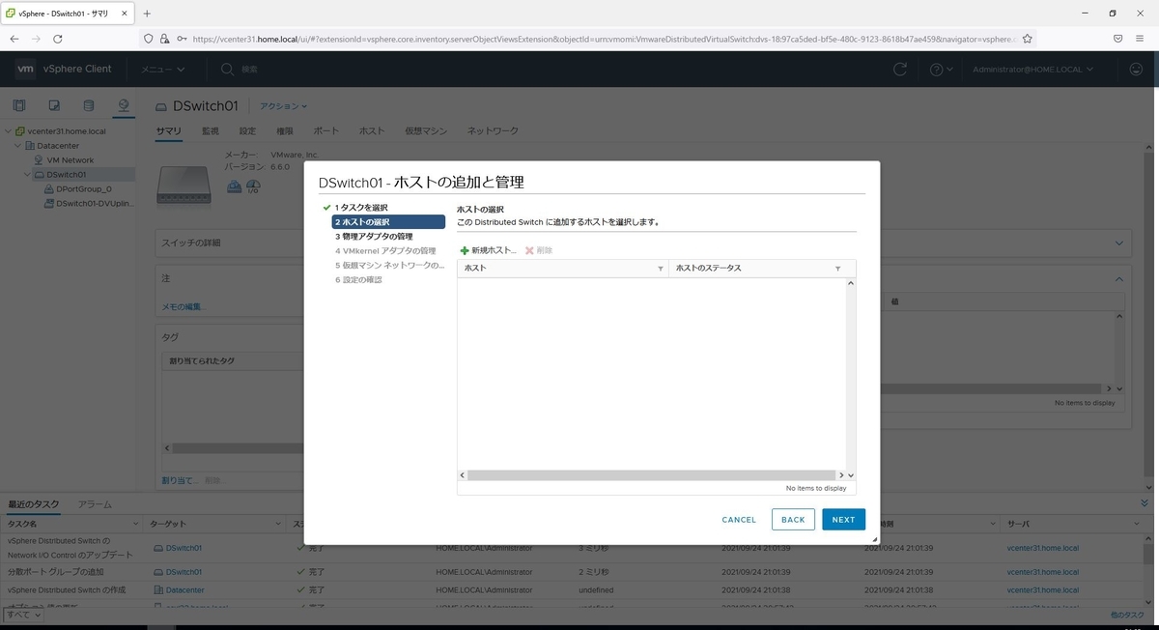Select wizard step 3 物理アダプタの管理
This screenshot has width=1159, height=630.
coord(374,237)
